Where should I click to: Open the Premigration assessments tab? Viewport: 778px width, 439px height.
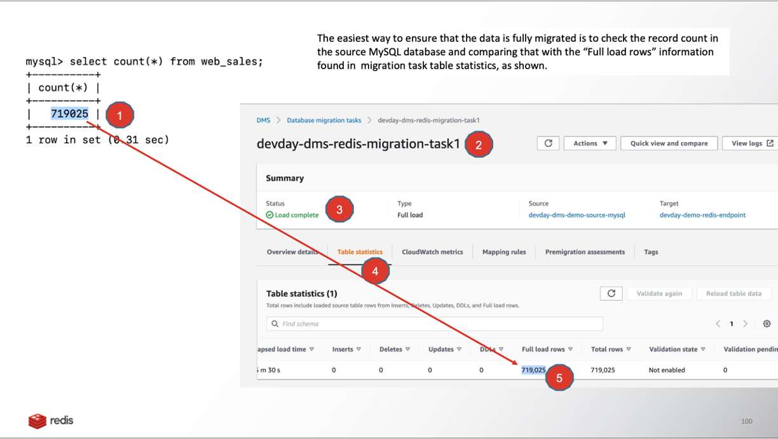click(x=585, y=252)
